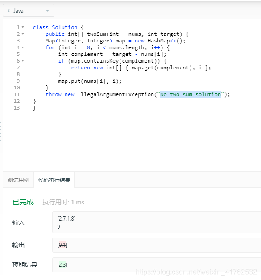The width and height of the screenshot is (261, 280).
Task: Click the HashMap declaration on line 3
Action: point(115,41)
